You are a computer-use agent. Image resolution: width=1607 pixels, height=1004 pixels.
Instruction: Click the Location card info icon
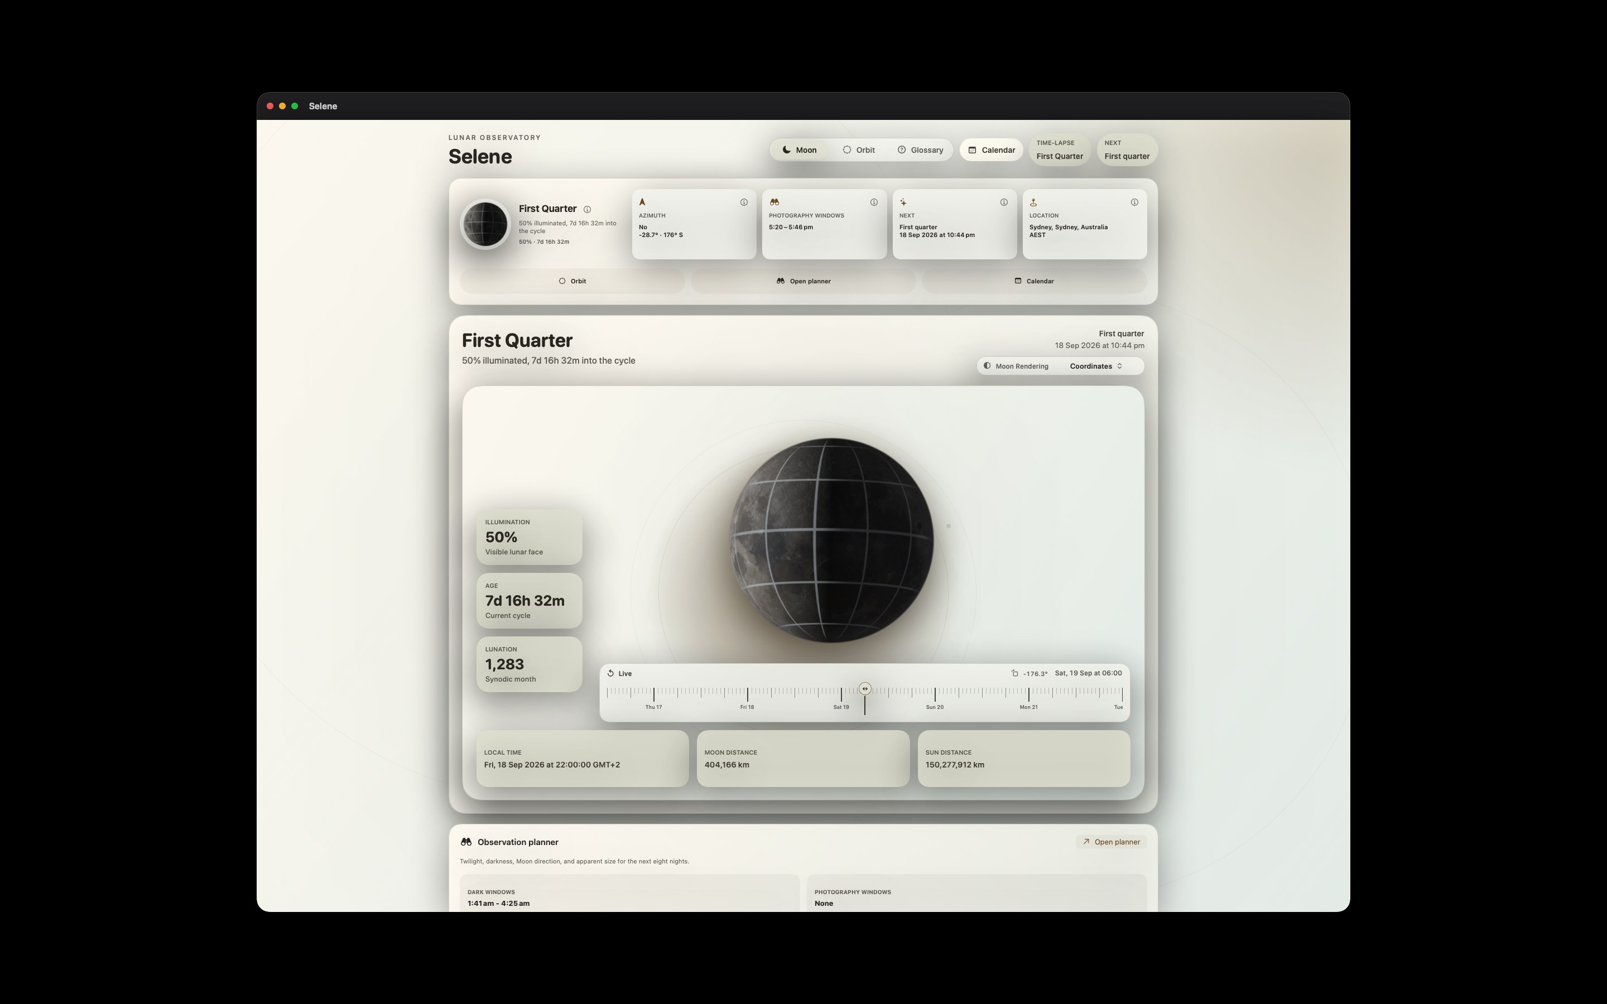click(1134, 202)
